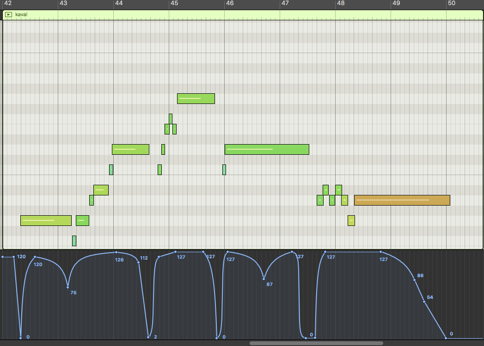
Task: Select the small yellow note before the orange note
Action: click(351, 220)
